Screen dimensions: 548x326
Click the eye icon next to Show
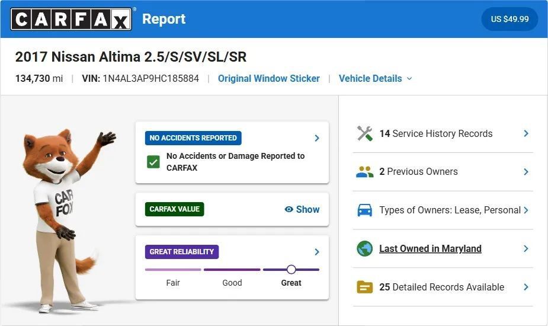pyautogui.click(x=289, y=209)
